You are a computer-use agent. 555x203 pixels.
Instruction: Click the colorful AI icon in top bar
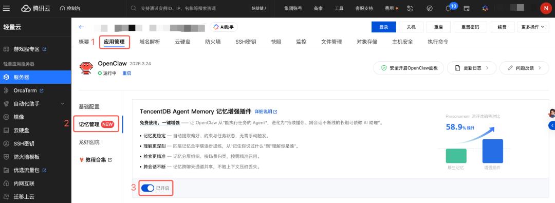[485, 8]
